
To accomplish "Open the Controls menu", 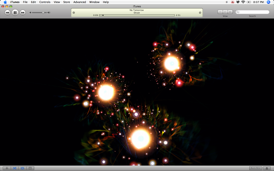I will (45, 2).
